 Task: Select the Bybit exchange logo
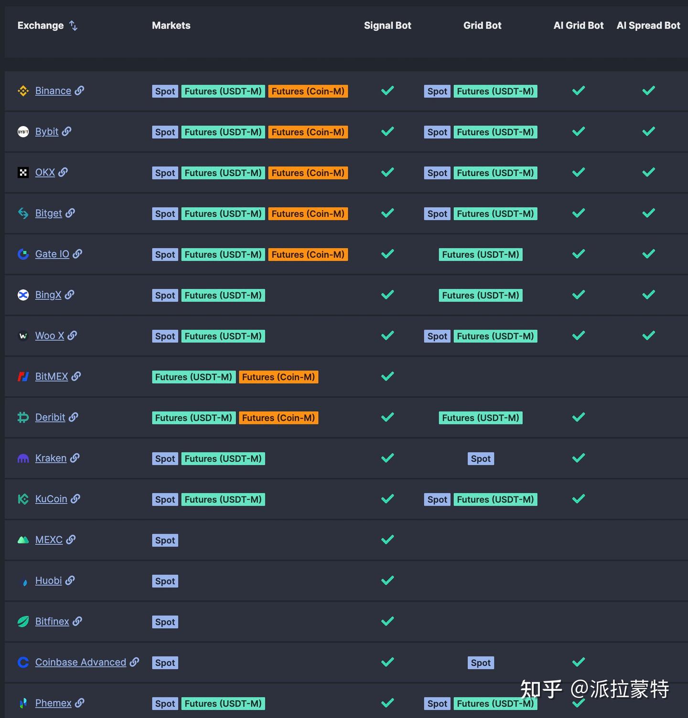click(x=23, y=132)
